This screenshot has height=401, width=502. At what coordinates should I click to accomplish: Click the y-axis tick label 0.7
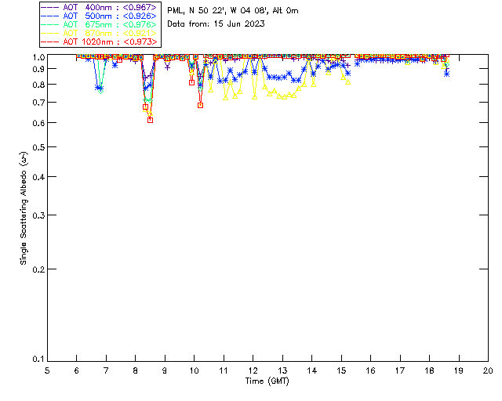[x=38, y=103]
